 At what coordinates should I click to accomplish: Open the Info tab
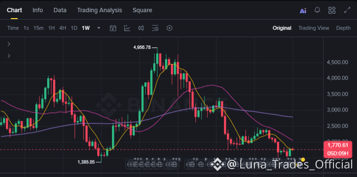tap(38, 10)
